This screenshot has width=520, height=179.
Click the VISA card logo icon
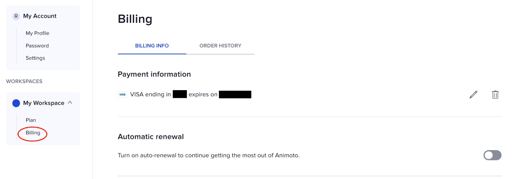click(x=123, y=95)
